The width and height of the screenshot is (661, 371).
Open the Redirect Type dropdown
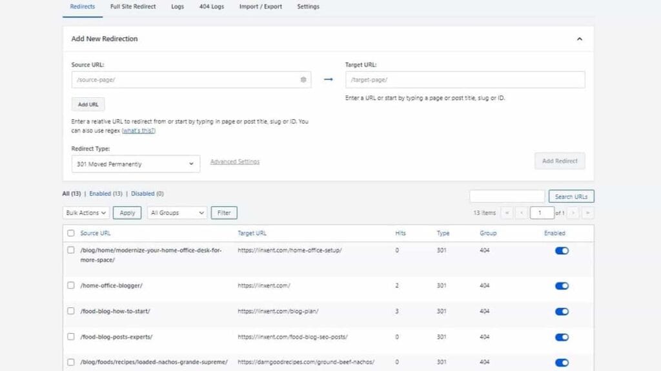[x=136, y=164]
